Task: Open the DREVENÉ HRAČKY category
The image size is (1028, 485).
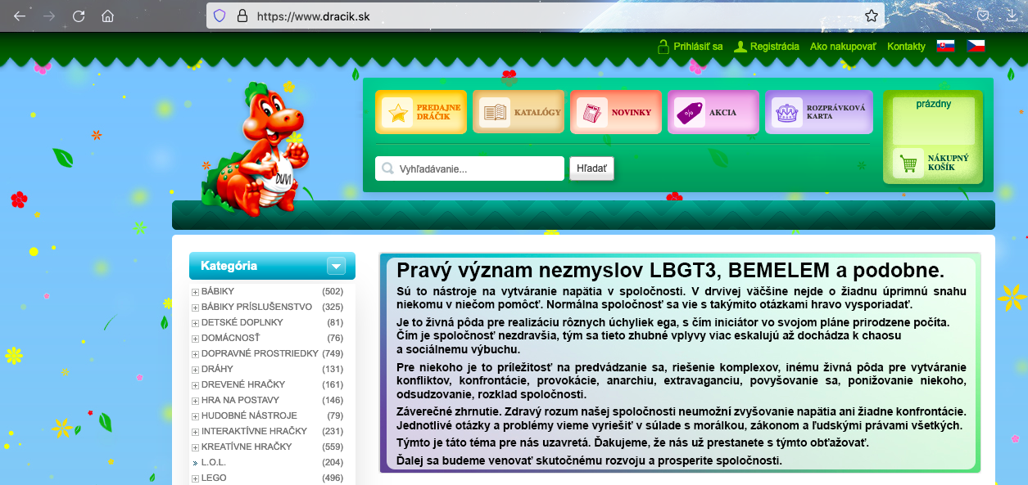Action: pos(243,384)
